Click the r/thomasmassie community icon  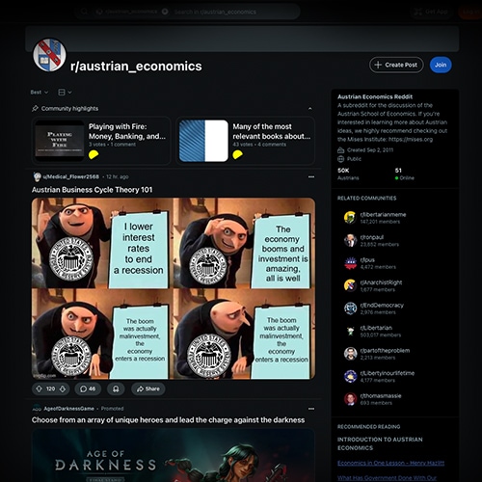pyautogui.click(x=350, y=399)
